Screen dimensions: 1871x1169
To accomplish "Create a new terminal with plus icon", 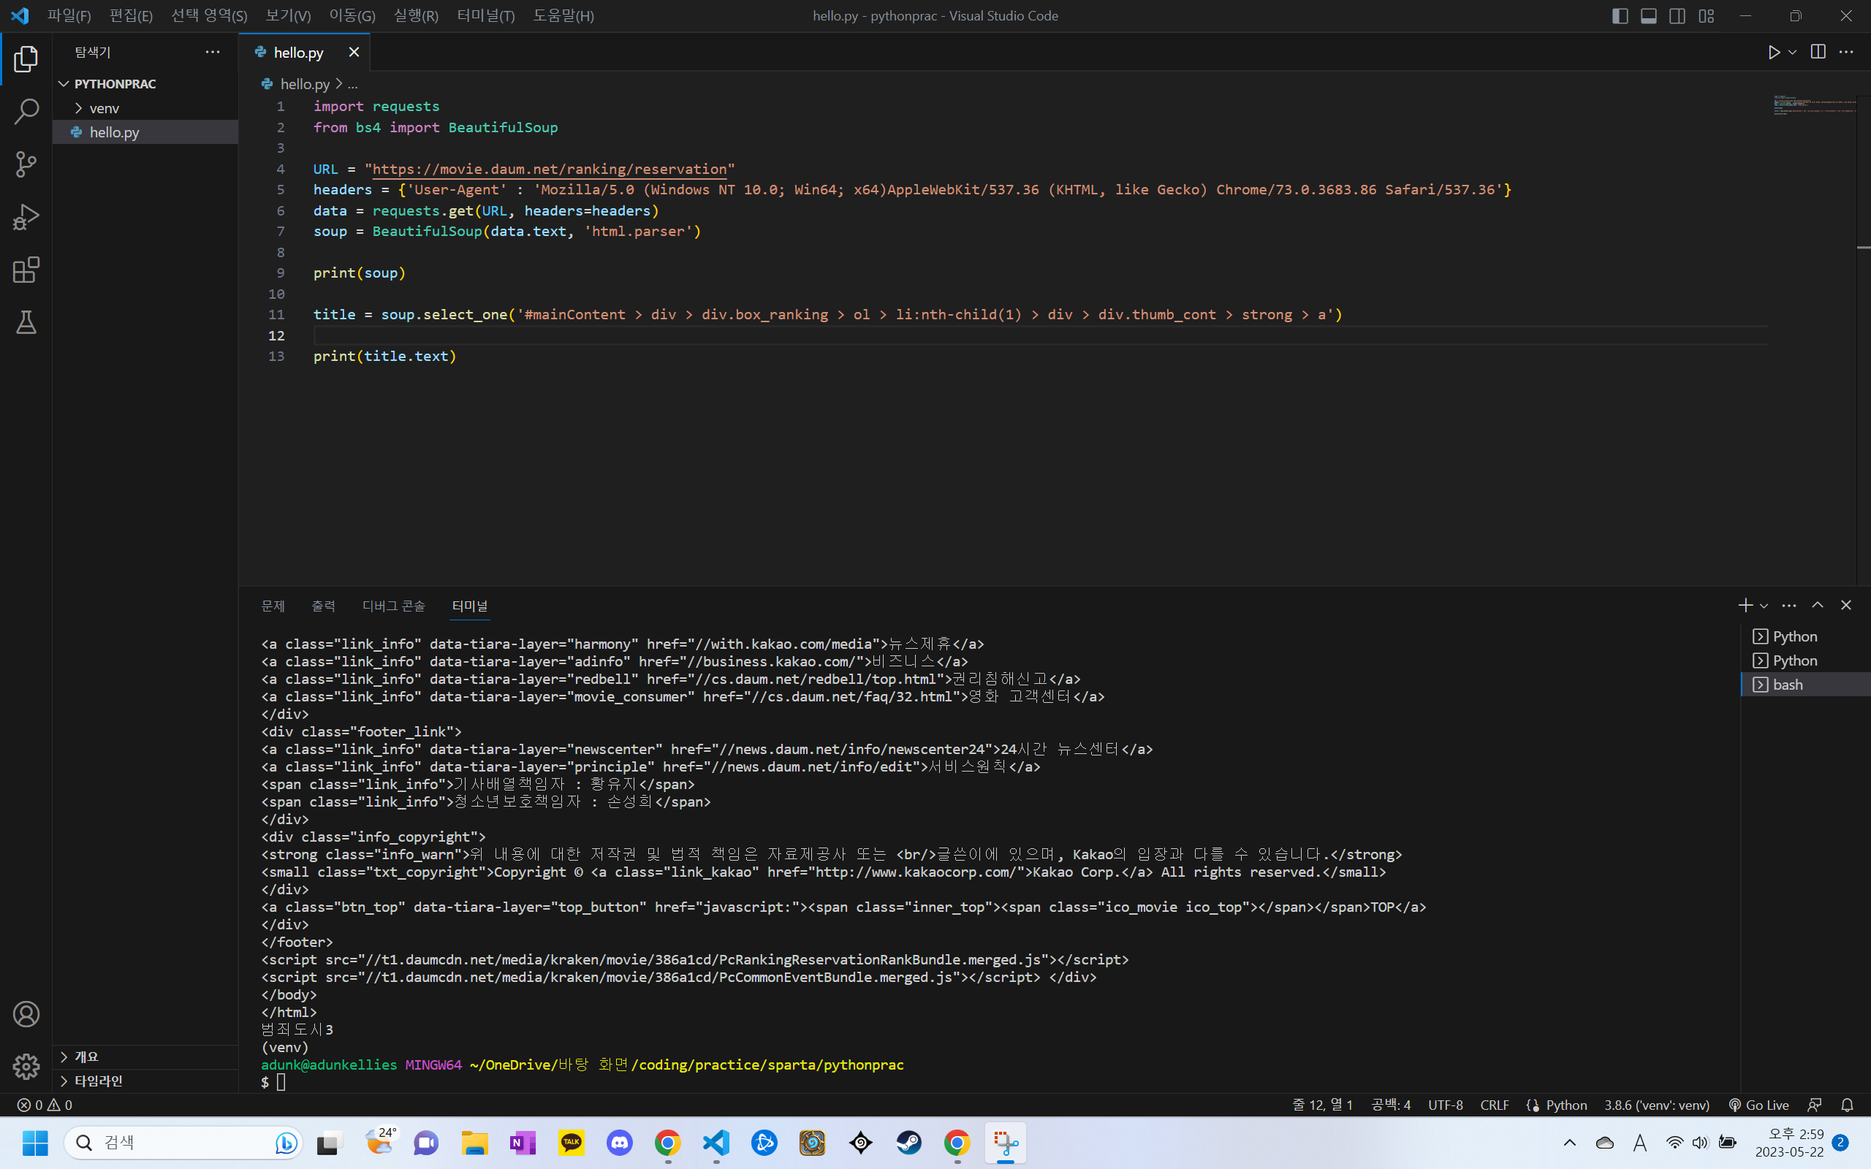I will tap(1745, 606).
